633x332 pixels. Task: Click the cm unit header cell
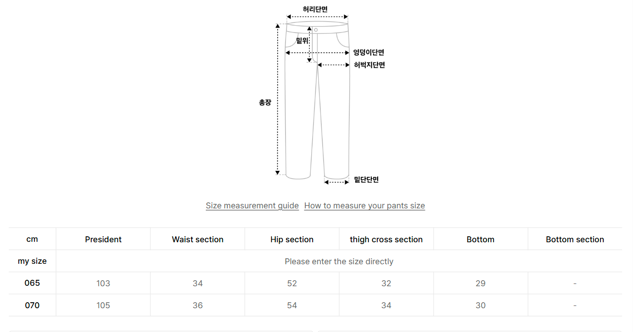click(x=32, y=239)
